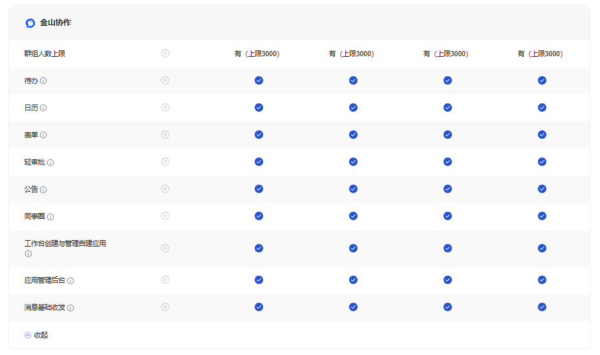The height and width of the screenshot is (355, 600).
Task: Collapse the section with 收起
Action: coord(36,335)
